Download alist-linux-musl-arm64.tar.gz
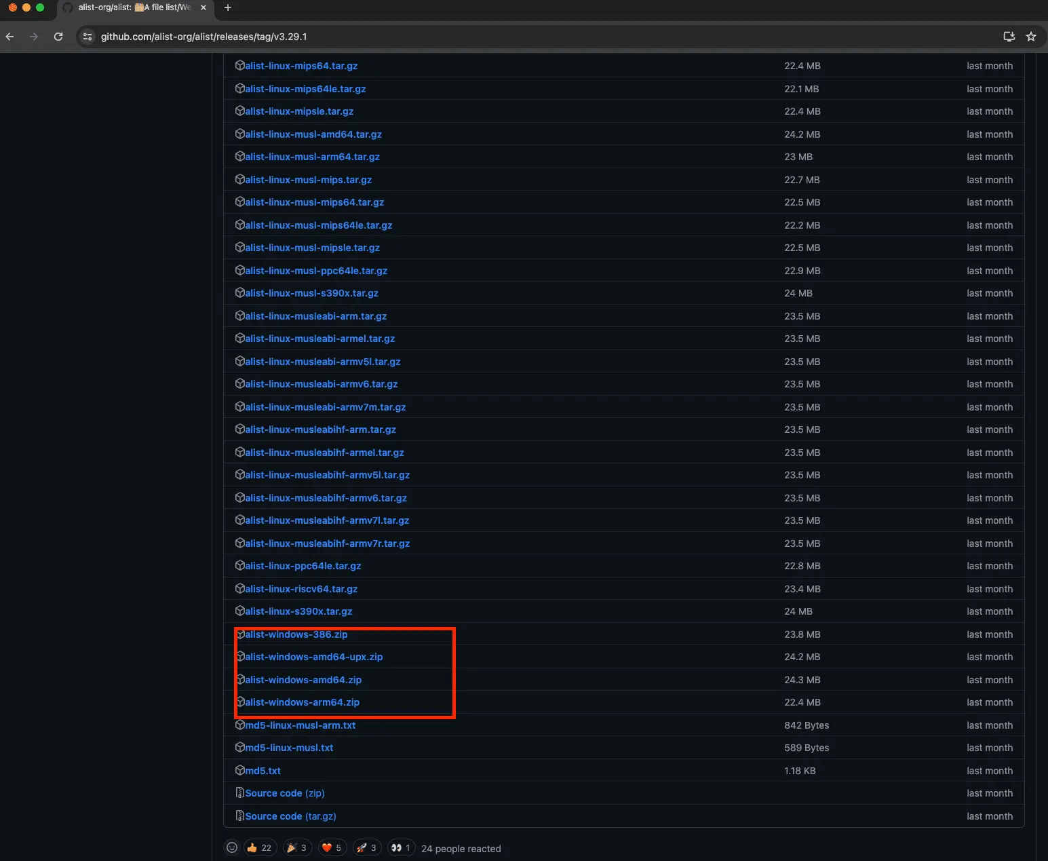This screenshot has width=1048, height=861. [x=312, y=157]
